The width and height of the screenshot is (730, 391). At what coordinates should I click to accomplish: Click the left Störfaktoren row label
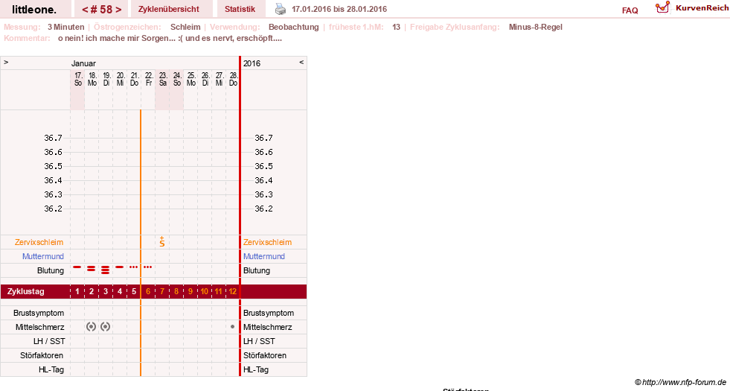(42, 355)
